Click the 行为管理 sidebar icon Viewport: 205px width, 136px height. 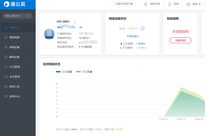pyautogui.click(x=6, y=67)
